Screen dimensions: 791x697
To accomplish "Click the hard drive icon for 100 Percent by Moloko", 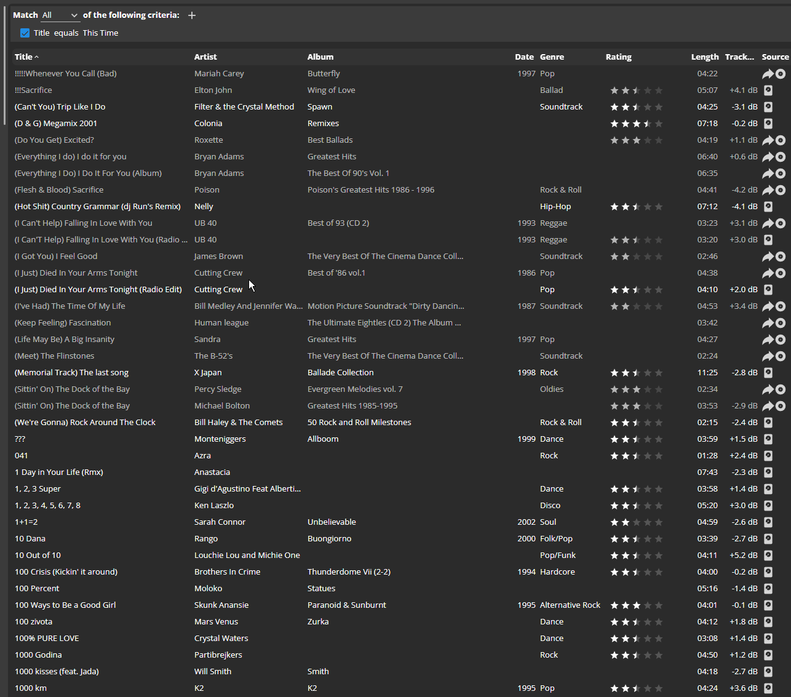I will click(768, 589).
